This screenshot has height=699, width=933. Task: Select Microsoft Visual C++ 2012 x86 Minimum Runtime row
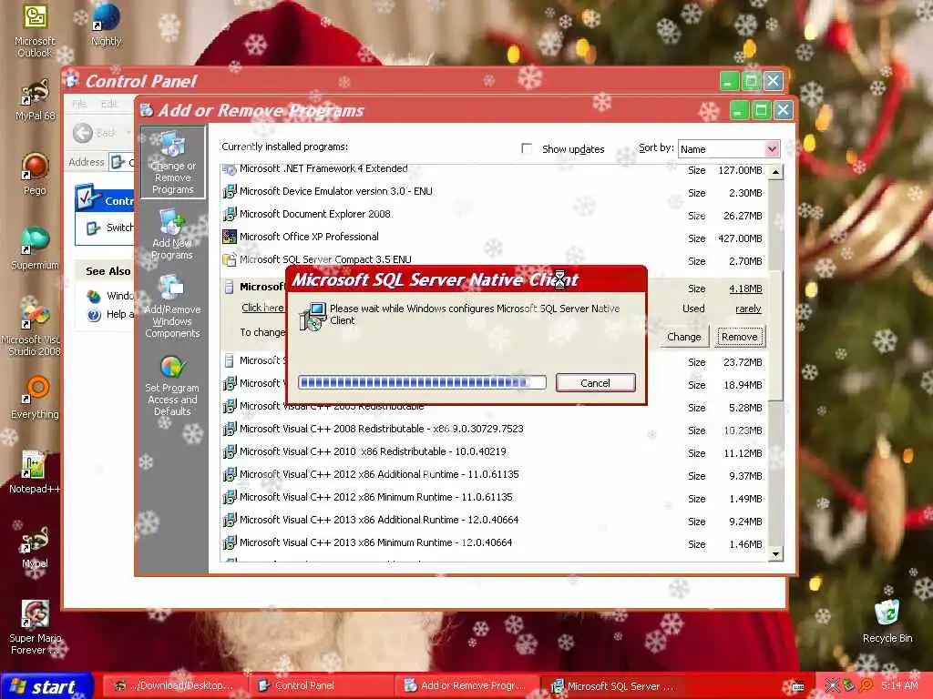(495, 498)
